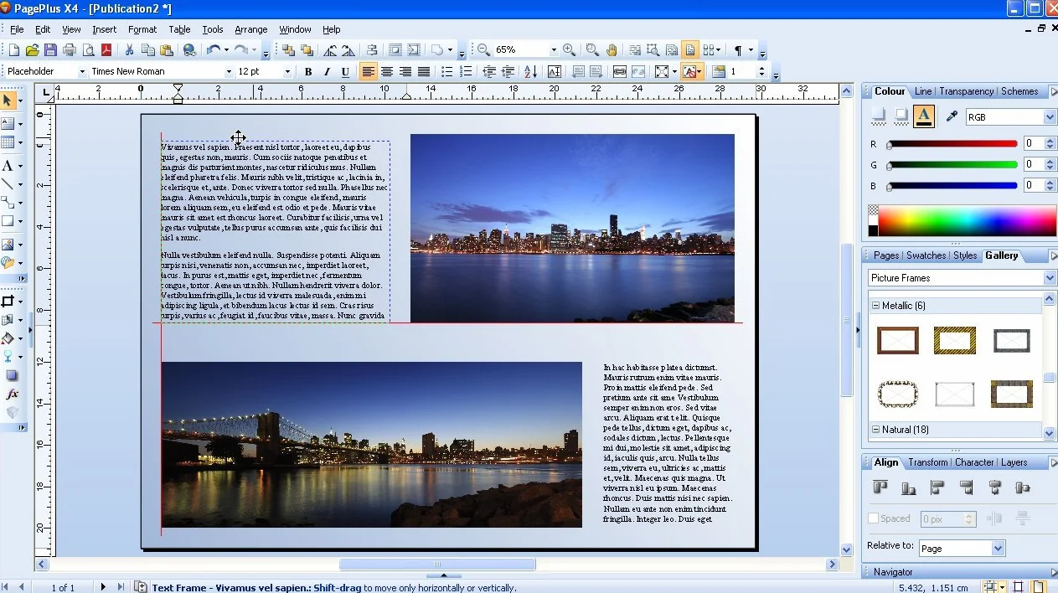
Task: Click the Zoom Out magnifier icon
Action: pos(483,50)
